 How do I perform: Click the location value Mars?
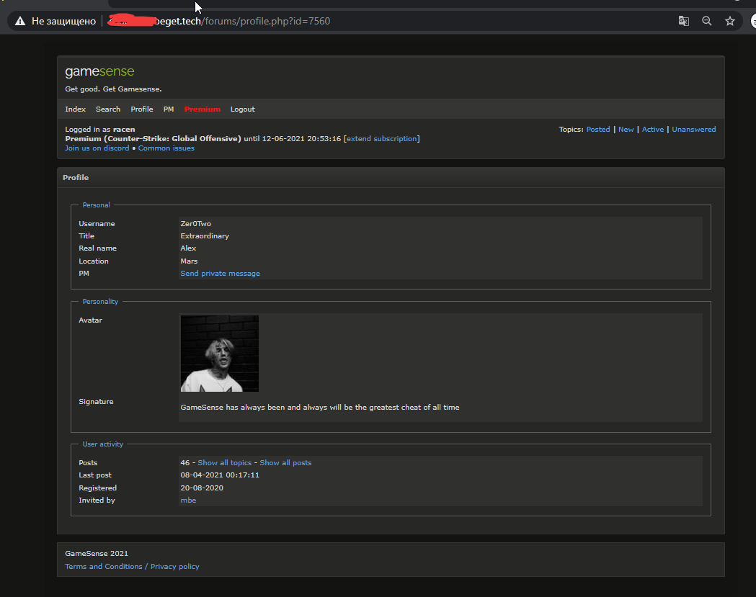[x=189, y=261]
